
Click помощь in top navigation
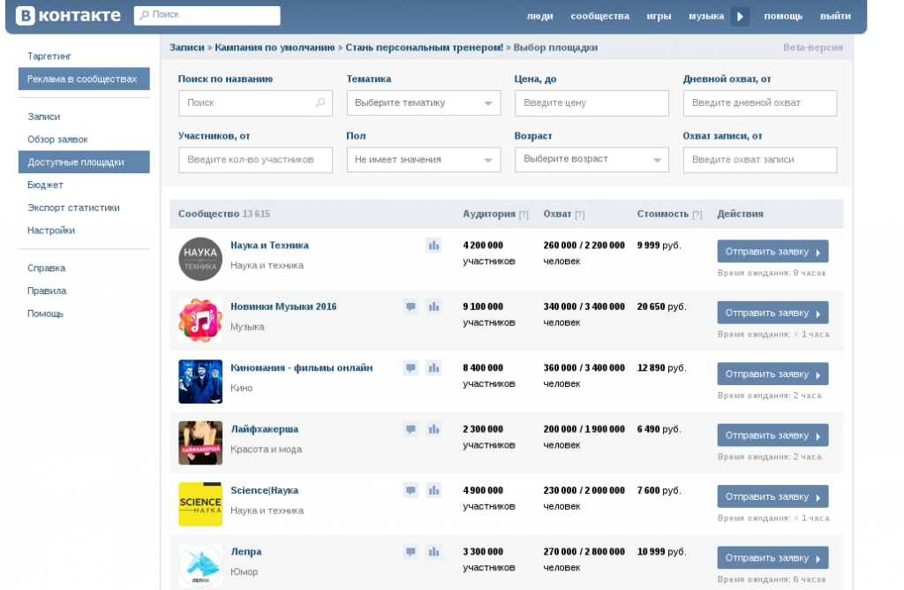(x=783, y=16)
